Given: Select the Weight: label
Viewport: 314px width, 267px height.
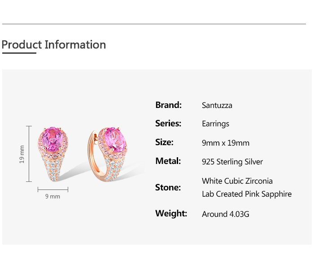Looking at the screenshot, I should click(171, 213).
